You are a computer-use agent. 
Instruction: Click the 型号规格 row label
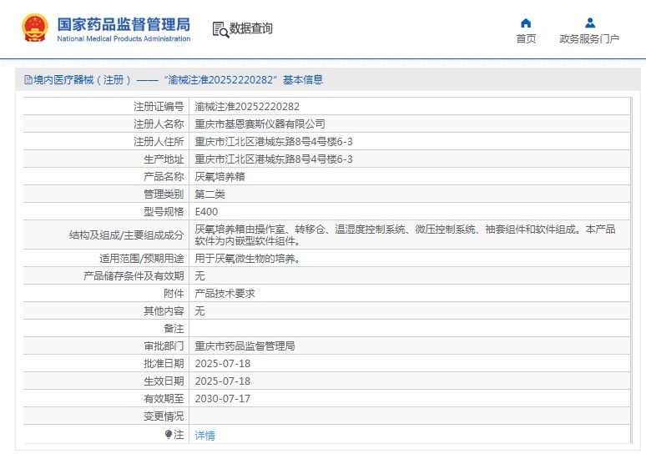coord(164,212)
